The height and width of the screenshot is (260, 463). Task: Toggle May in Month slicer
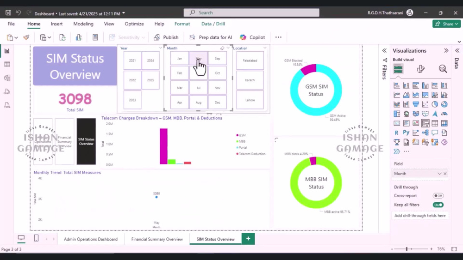[x=199, y=58]
